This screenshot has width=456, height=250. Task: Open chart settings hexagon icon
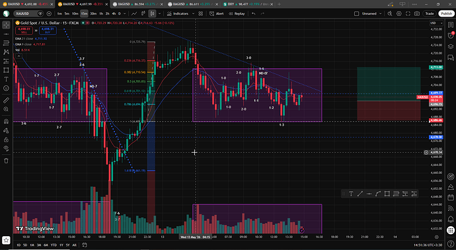(x=399, y=14)
